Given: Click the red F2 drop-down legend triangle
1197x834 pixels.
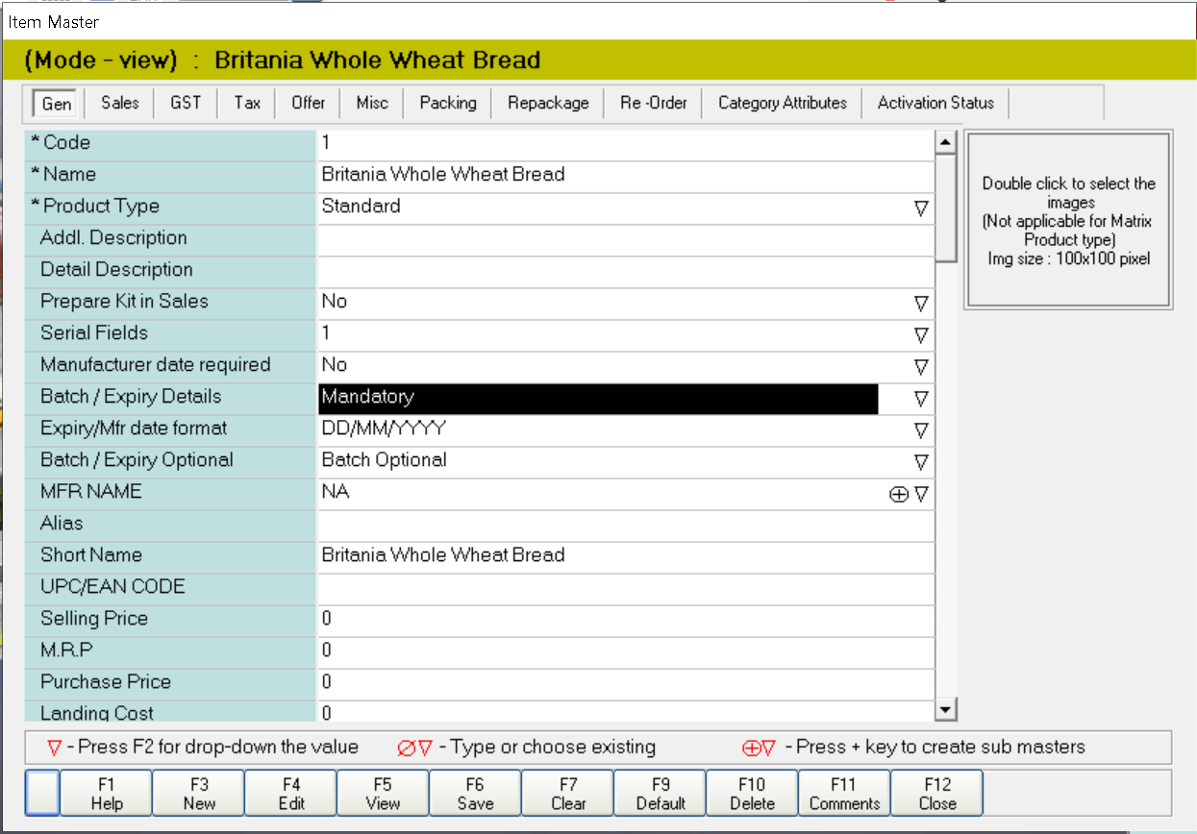Looking at the screenshot, I should tap(55, 748).
